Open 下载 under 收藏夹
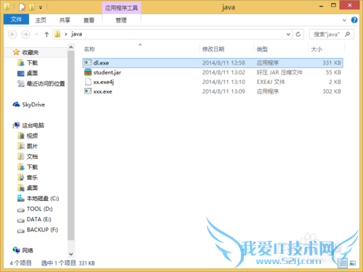363x272 pixels. point(32,63)
